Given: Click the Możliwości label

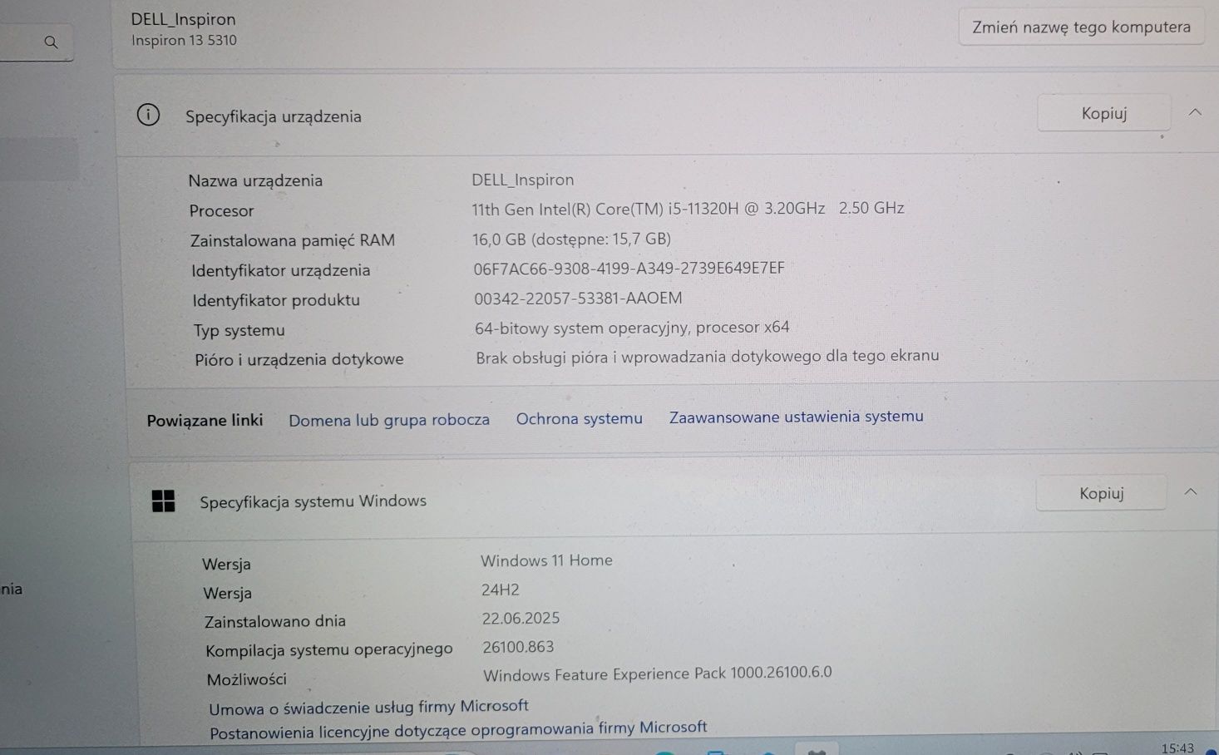Looking at the screenshot, I should pyautogui.click(x=247, y=679).
